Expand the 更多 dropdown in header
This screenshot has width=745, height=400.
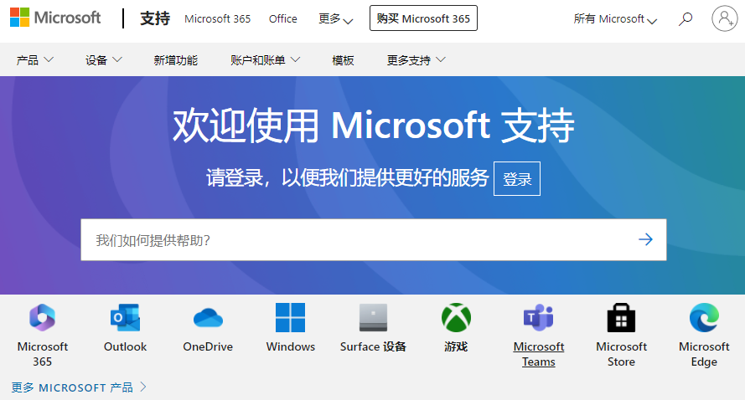point(335,19)
